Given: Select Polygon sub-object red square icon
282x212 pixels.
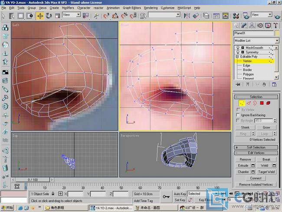Looking at the screenshot, I should tap(262, 103).
